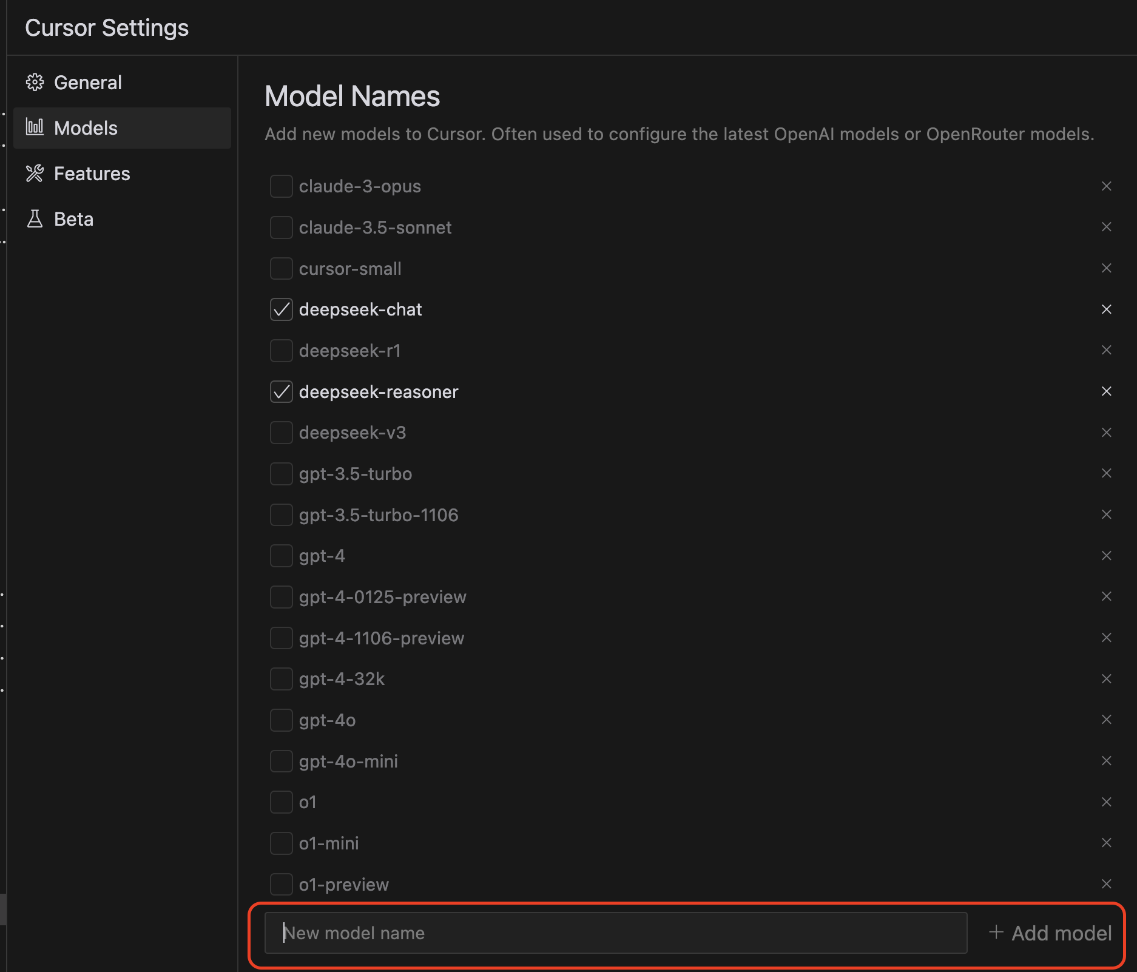This screenshot has width=1137, height=972.
Task: Switch to the Features settings tab
Action: pyautogui.click(x=92, y=174)
